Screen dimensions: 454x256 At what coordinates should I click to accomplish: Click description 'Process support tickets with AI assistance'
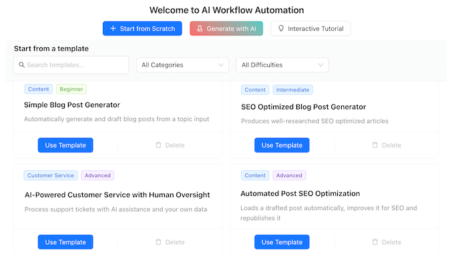point(116,209)
